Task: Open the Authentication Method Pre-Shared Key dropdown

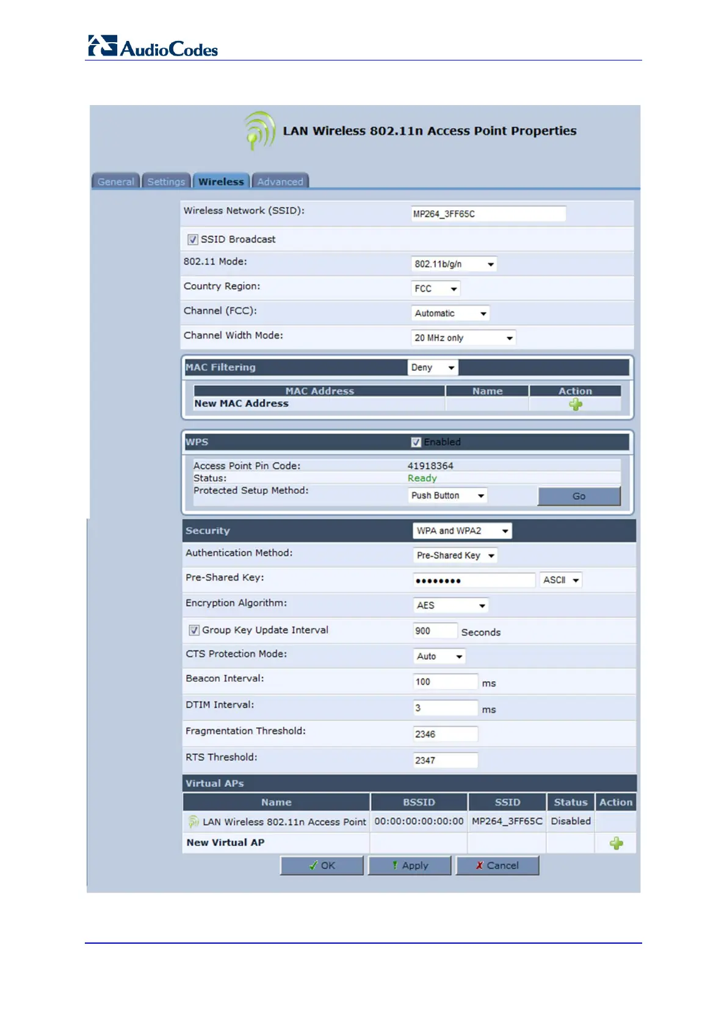Action: point(455,555)
